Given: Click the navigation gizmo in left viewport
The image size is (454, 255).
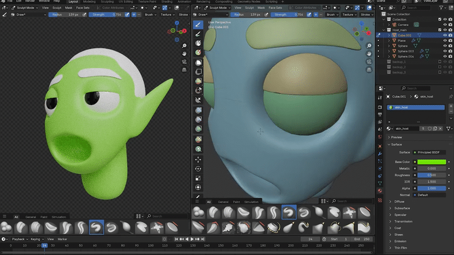Looking at the screenshot, I should click(x=176, y=32).
